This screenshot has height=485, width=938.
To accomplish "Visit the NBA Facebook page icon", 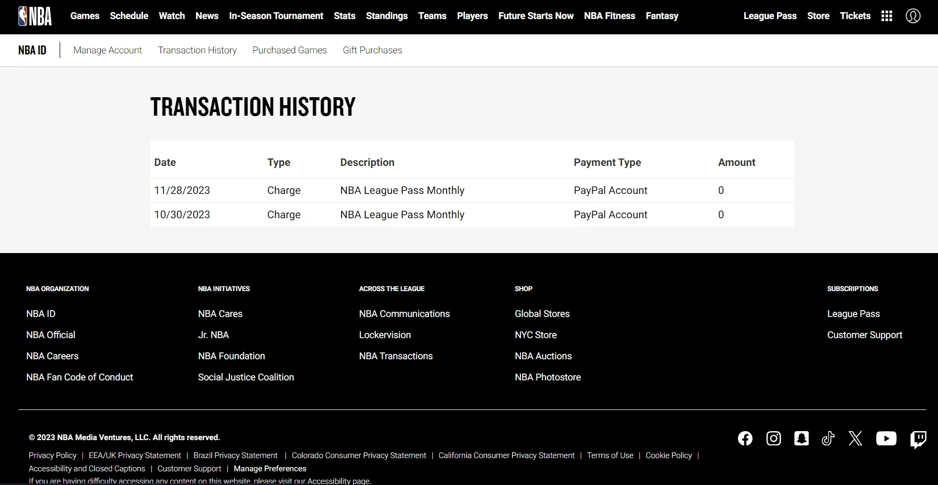I will click(745, 439).
